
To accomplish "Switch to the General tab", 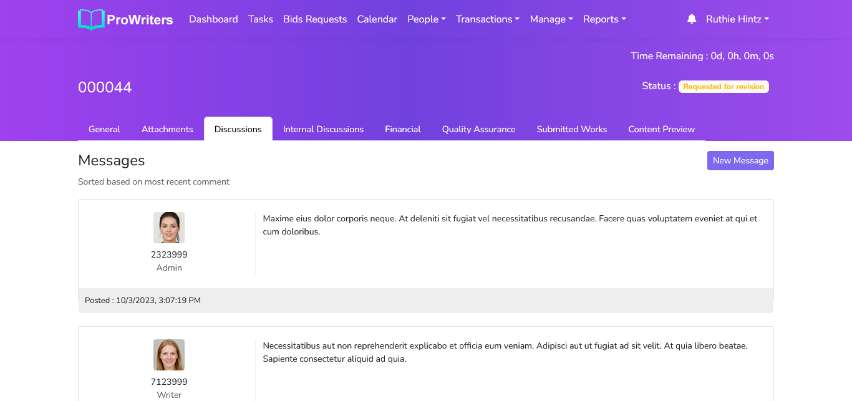I will point(104,129).
